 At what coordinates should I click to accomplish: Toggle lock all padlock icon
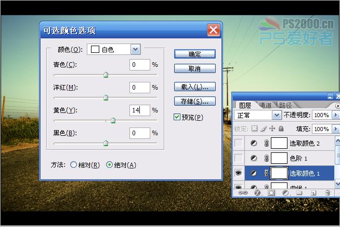pyautogui.click(x=281, y=129)
